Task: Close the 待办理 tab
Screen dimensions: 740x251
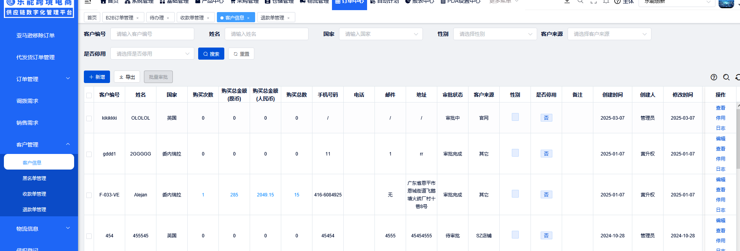Action: pos(168,18)
